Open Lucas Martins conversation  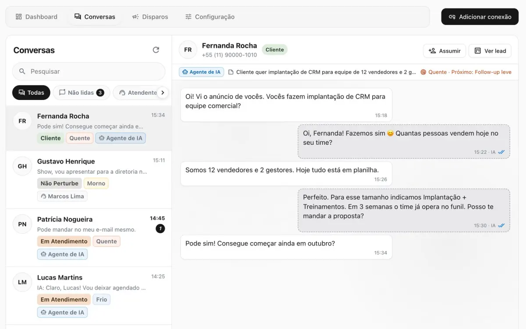coord(89,296)
